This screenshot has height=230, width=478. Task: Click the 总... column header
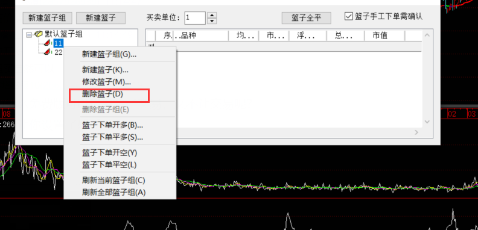345,36
